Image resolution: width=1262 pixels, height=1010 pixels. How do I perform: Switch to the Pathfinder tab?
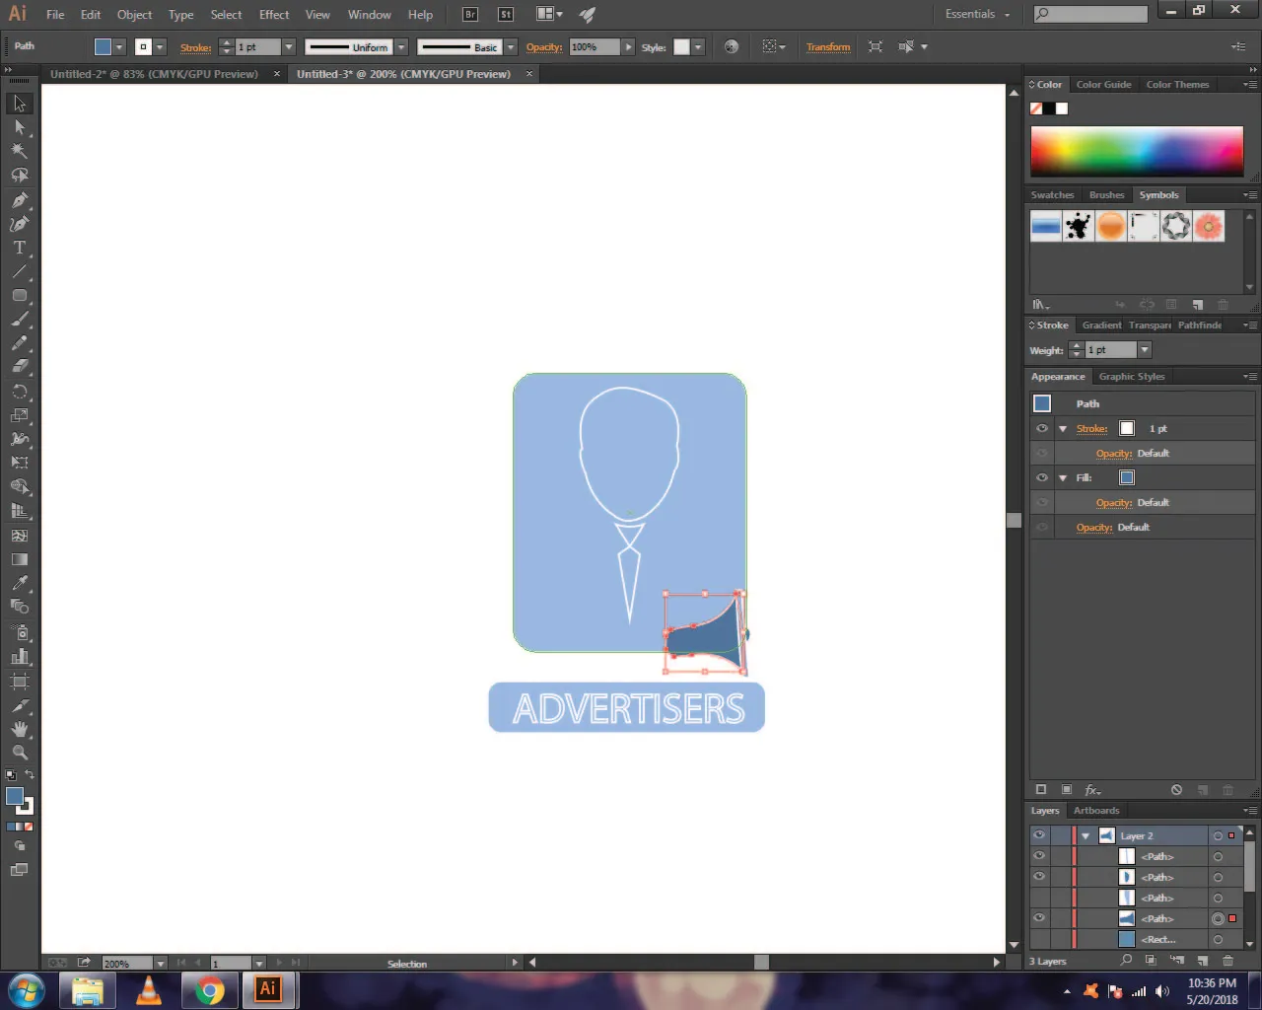[x=1199, y=325]
